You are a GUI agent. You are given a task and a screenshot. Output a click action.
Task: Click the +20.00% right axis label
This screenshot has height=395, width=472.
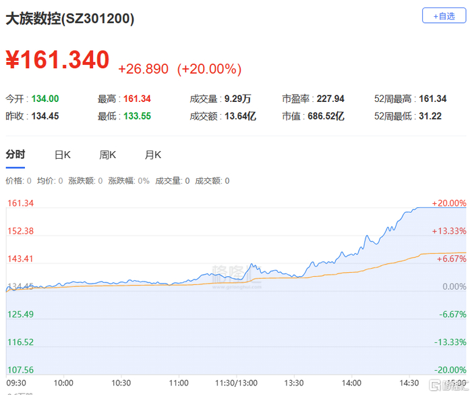pyautogui.click(x=449, y=203)
